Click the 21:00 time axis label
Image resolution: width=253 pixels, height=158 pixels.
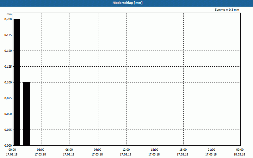coord(212,150)
